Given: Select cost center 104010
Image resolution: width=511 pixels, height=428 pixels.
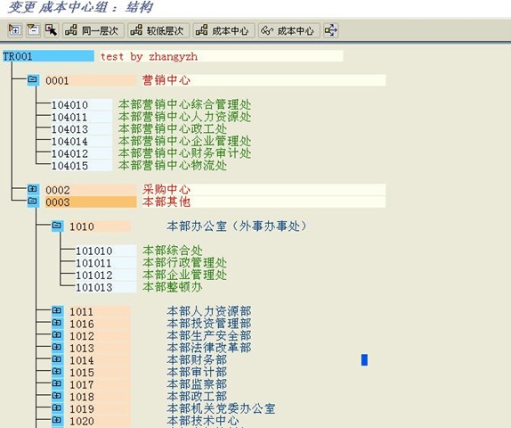Looking at the screenshot, I should (82, 105).
